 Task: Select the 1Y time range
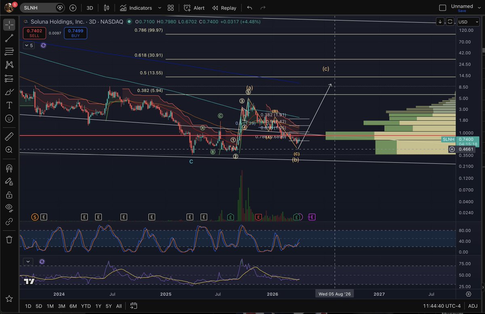point(98,306)
